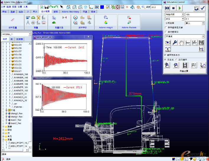Click the end time field showing 100
209x161 pixels.
point(195,14)
